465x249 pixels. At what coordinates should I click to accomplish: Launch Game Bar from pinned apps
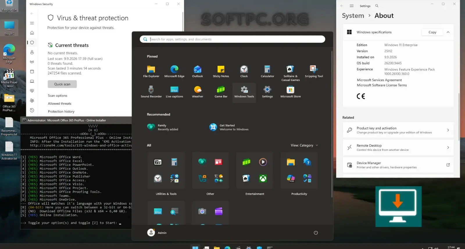221,92
